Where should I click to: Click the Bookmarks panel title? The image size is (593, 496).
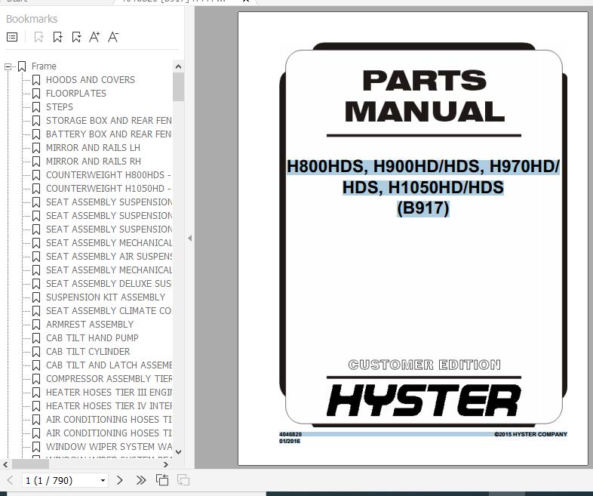pos(32,19)
